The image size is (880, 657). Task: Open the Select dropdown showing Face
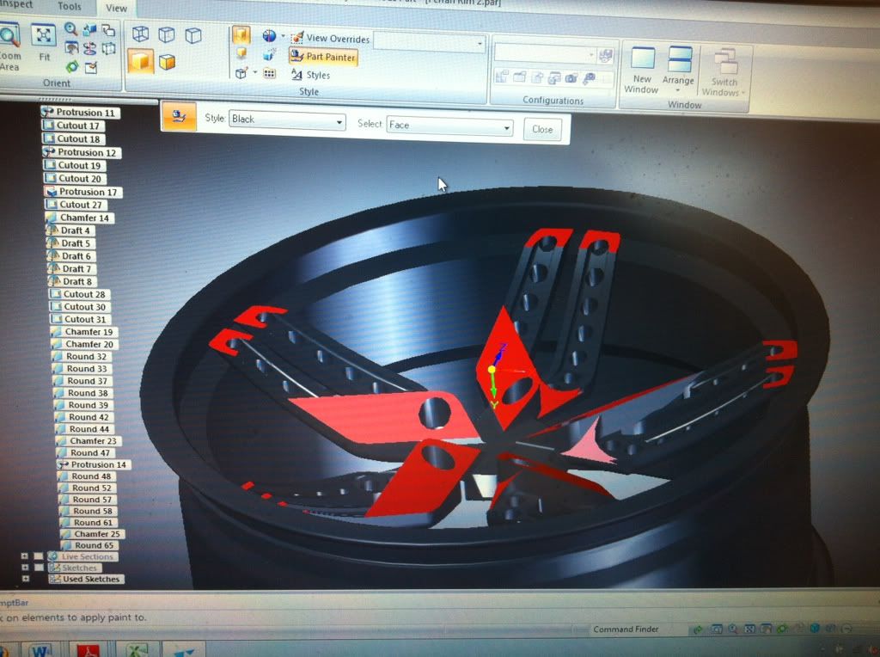[449, 126]
